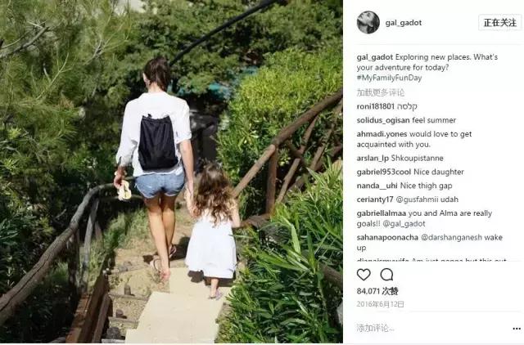
Task: Like the post with heart icon
Action: [364, 275]
